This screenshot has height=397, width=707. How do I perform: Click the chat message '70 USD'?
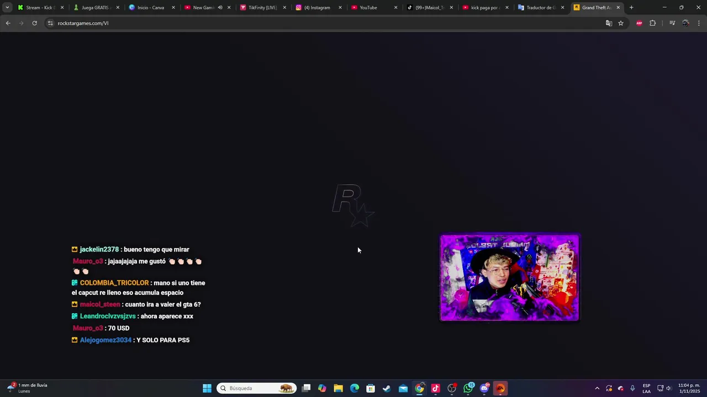coord(118,328)
